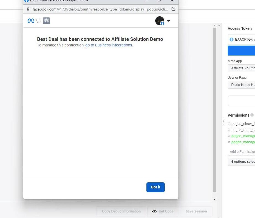255x218 pixels.
Task: Open the go to Business integrations link
Action: point(109,45)
